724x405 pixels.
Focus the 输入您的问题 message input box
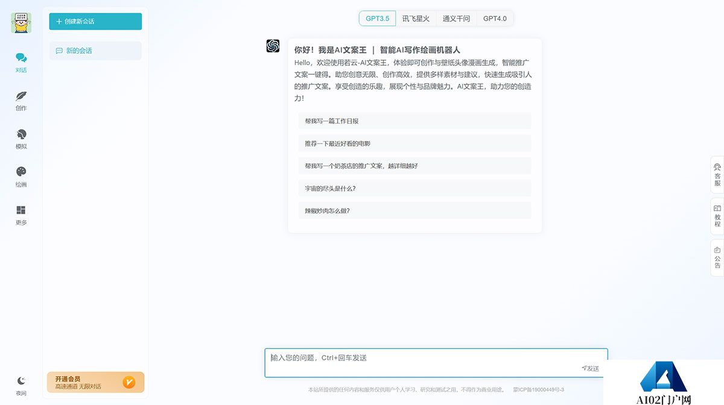[x=436, y=363]
